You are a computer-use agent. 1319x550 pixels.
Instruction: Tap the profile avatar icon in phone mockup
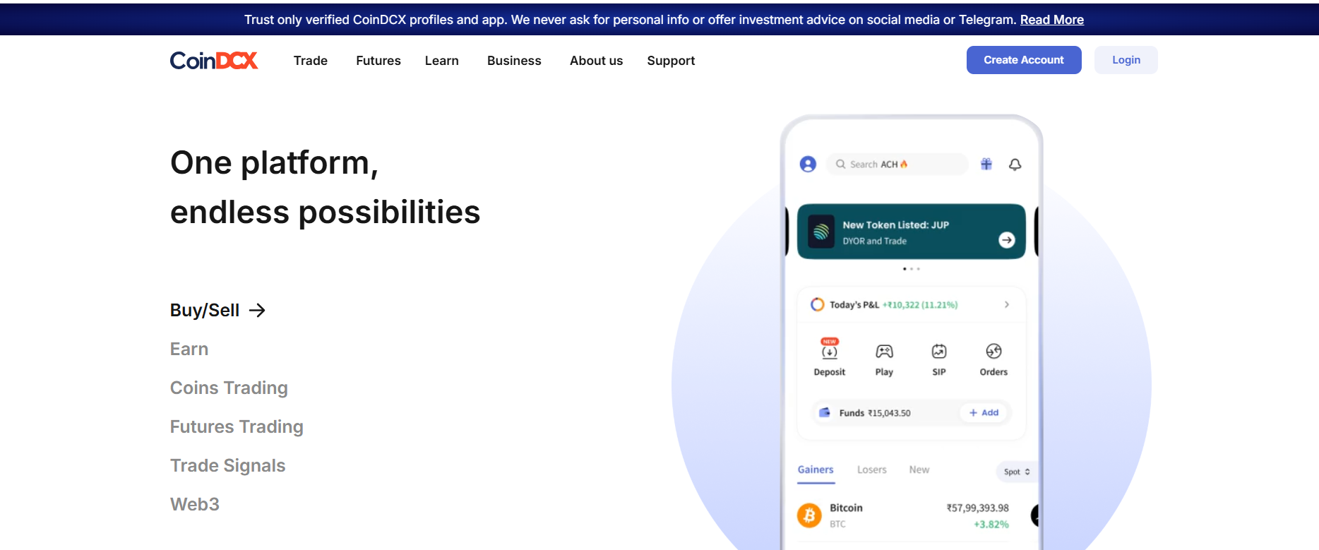click(x=808, y=165)
